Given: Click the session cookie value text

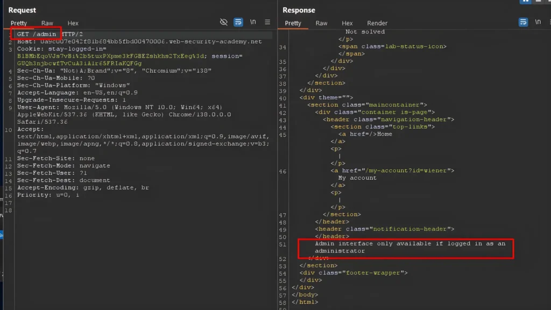Looking at the screenshot, I should pos(79,64).
